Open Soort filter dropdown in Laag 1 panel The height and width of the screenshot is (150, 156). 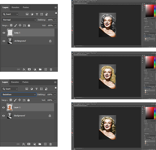(10, 14)
